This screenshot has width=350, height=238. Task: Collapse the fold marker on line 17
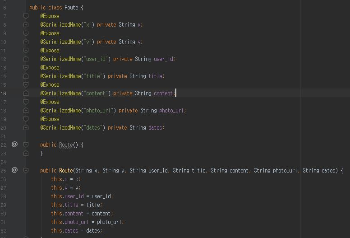26,102
